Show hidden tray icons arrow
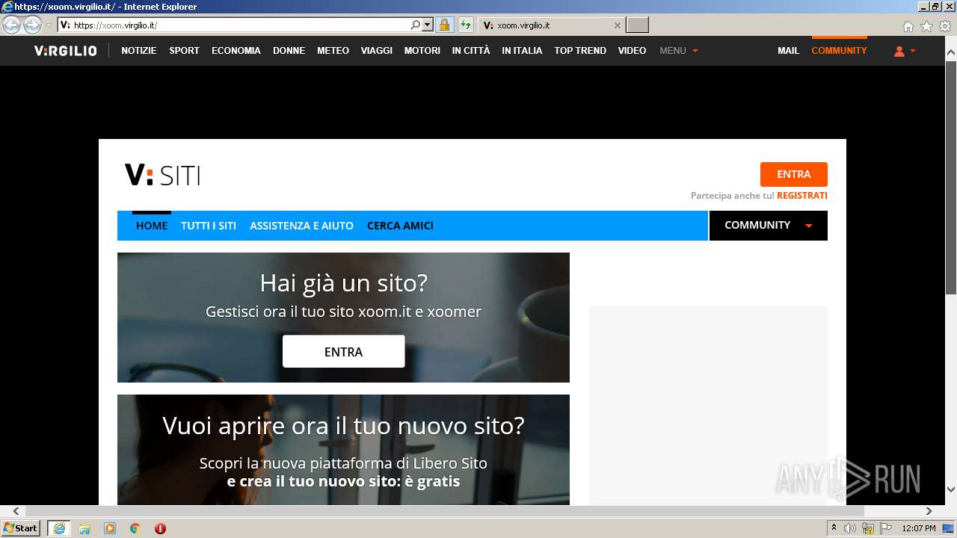This screenshot has width=957, height=538. point(834,528)
